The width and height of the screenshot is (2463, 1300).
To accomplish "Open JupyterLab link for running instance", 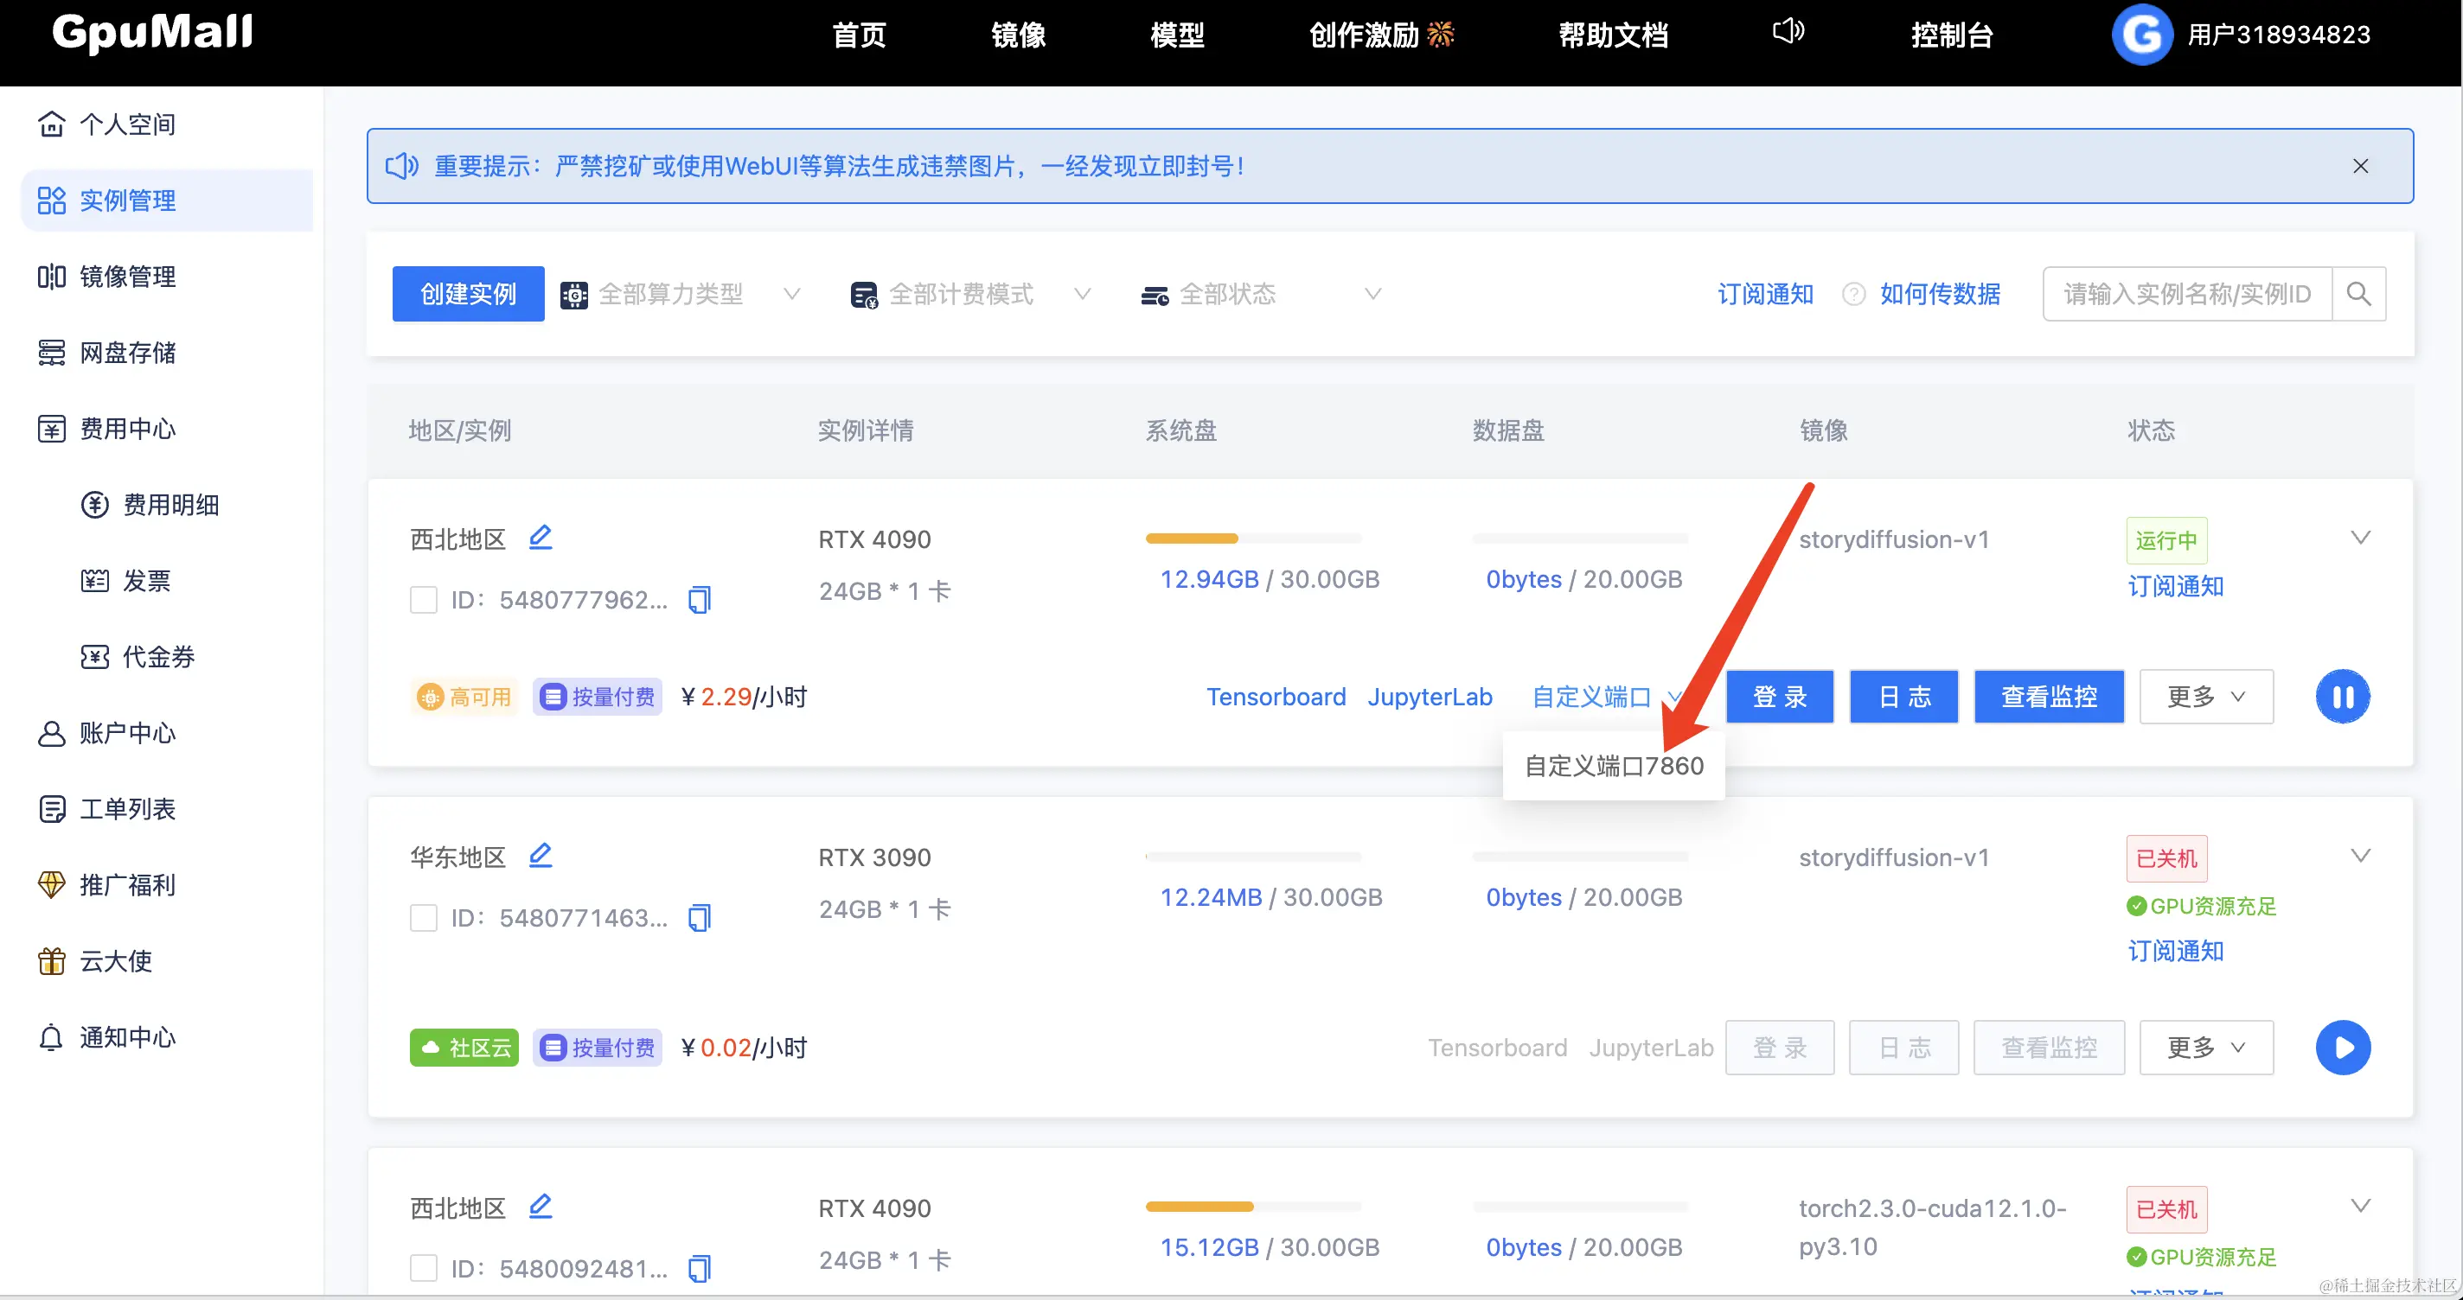I will click(1430, 697).
